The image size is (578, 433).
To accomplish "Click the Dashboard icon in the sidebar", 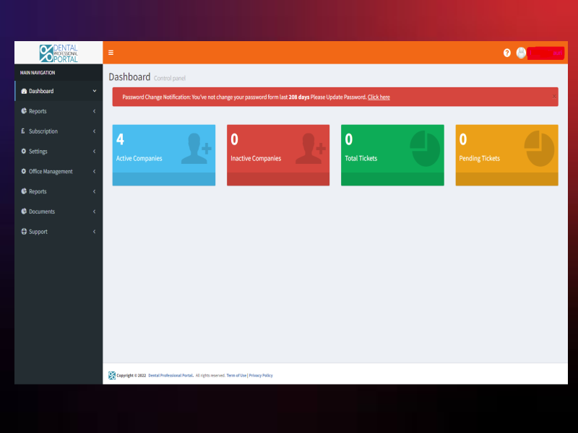I will (24, 92).
